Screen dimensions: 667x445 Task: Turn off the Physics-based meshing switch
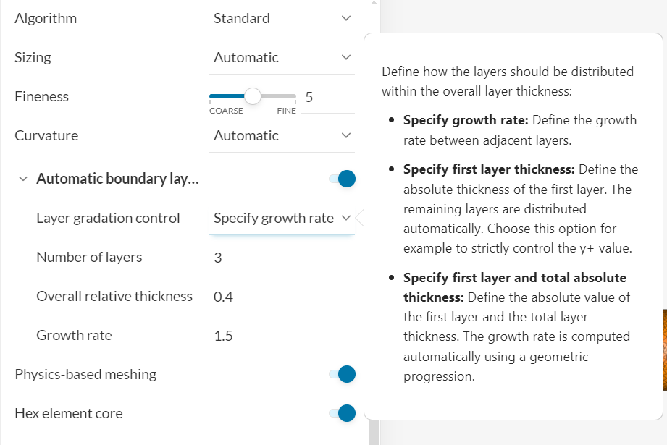(x=342, y=374)
